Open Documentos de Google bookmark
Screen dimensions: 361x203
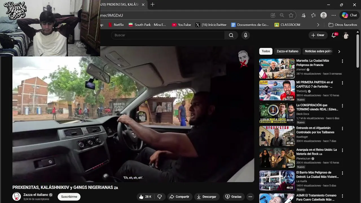click(250, 25)
